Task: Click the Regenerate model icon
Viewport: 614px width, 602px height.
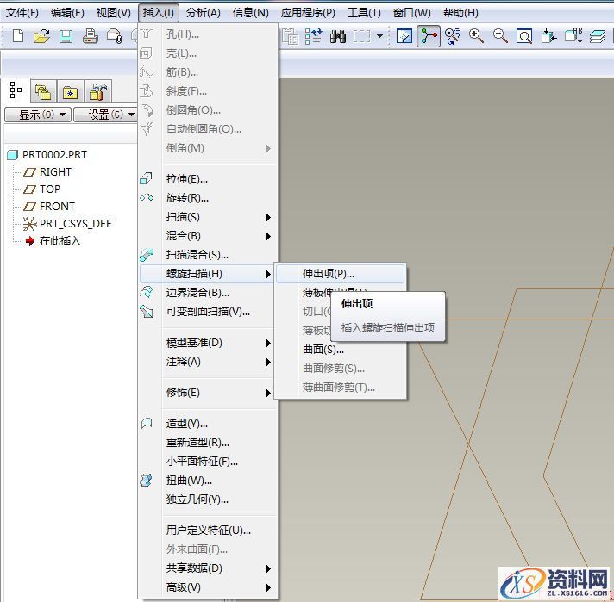Action: (314, 36)
